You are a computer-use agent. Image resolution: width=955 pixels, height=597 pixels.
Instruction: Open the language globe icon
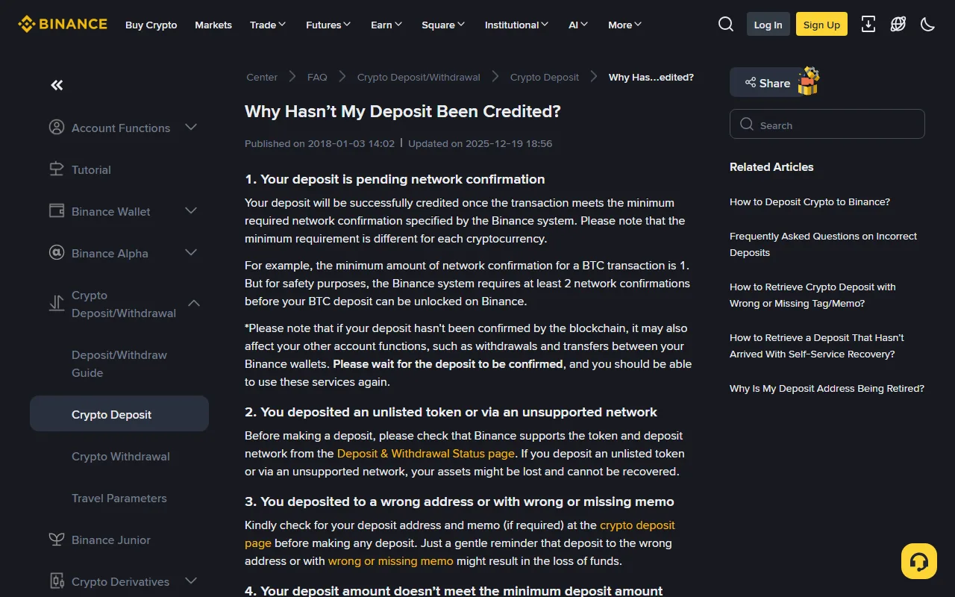[x=898, y=24]
